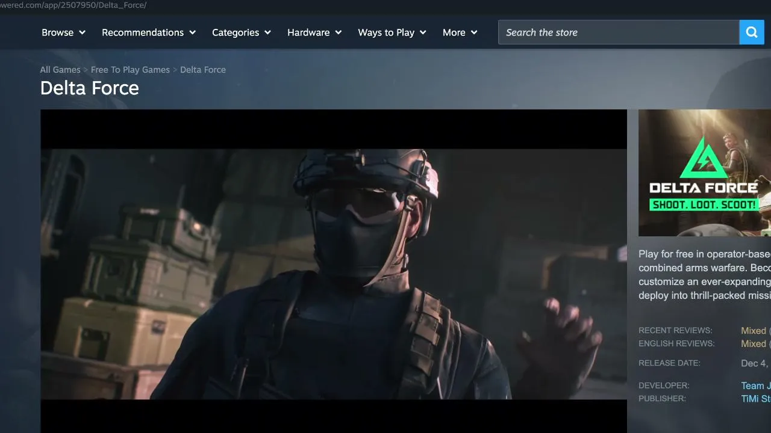This screenshot has width=771, height=433.
Task: Click the description line 'Play for free in operator-base'
Action: [x=705, y=254]
